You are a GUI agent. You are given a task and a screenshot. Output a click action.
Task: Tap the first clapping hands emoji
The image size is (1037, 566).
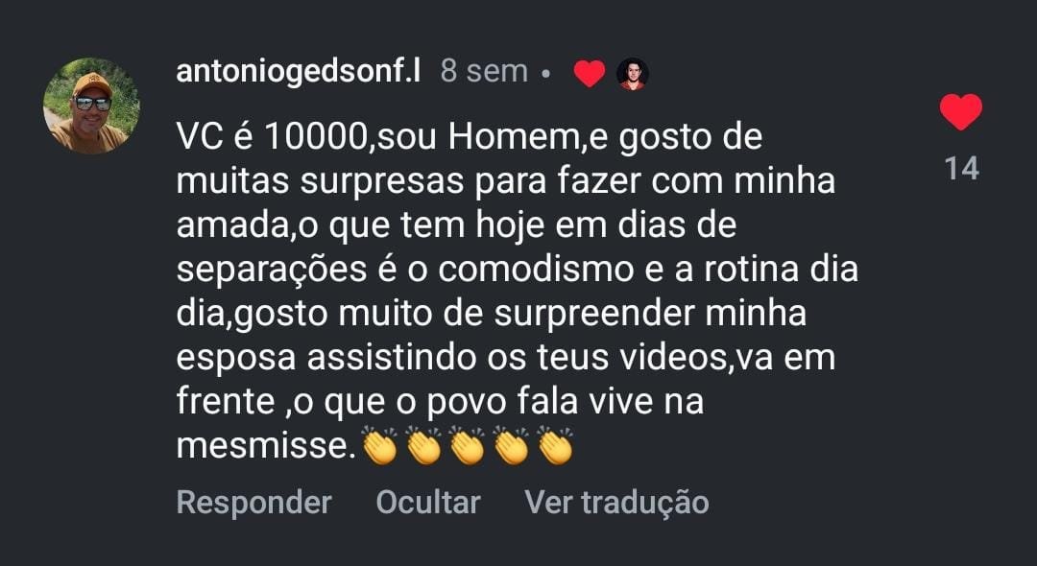[x=380, y=446]
